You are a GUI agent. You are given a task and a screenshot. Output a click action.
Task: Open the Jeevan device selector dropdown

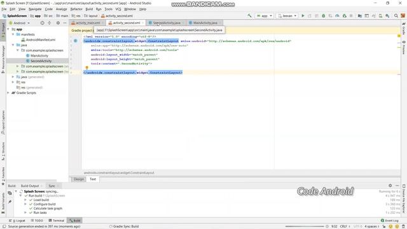pyautogui.click(x=287, y=16)
